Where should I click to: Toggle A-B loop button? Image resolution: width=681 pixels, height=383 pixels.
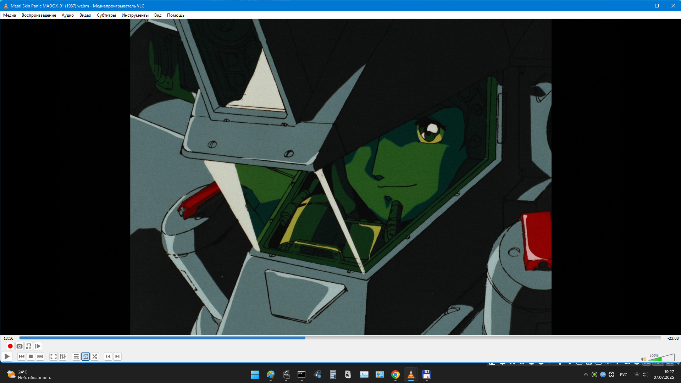pyautogui.click(x=29, y=346)
